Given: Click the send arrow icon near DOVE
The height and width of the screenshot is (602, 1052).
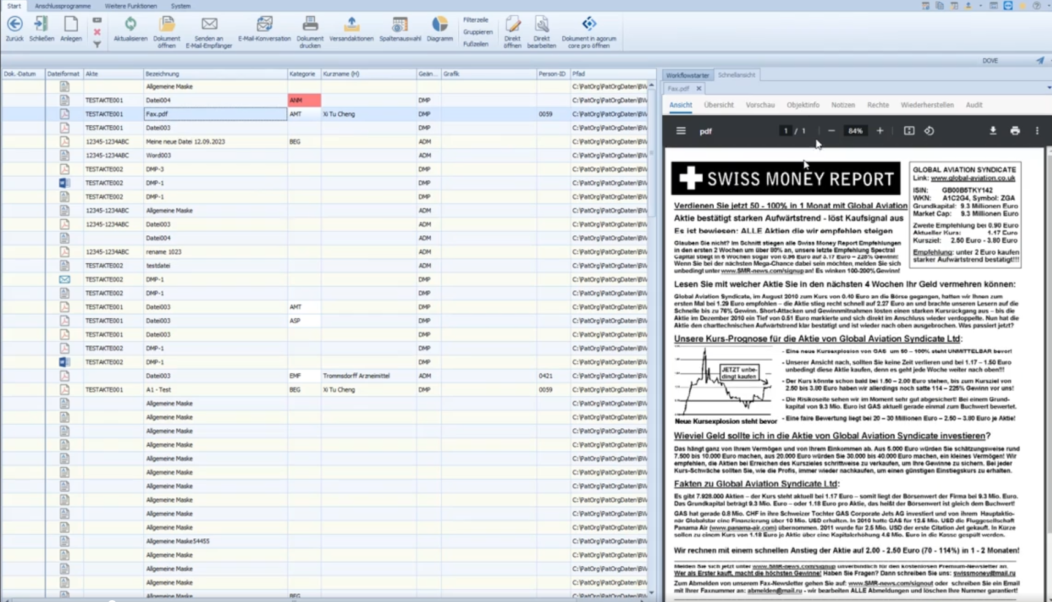Looking at the screenshot, I should coord(1040,60).
